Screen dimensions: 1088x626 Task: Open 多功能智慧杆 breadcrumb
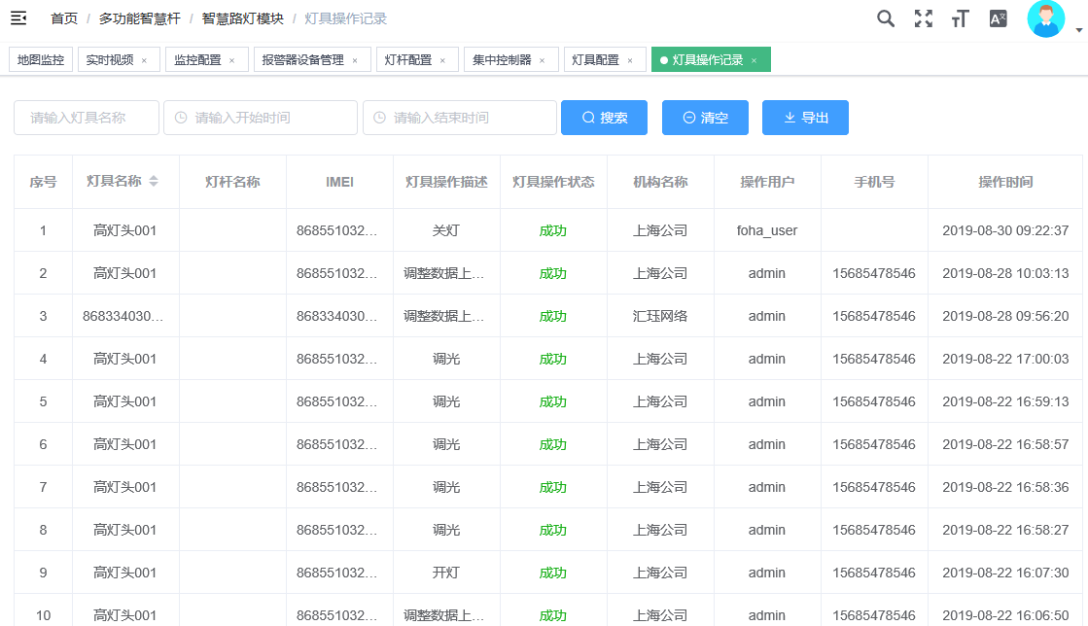[x=139, y=18]
